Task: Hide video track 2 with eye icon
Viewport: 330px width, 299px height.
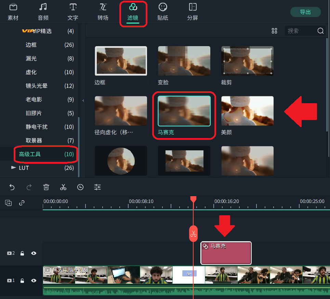Action: click(34, 253)
